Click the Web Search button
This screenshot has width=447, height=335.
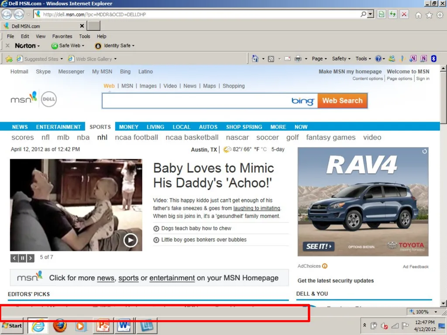tap(342, 101)
